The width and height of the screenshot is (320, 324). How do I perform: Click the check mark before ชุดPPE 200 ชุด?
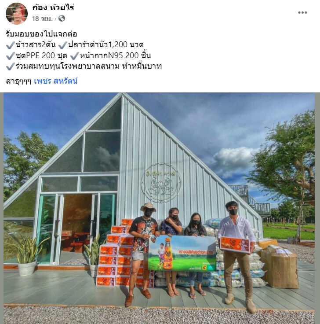10,55
